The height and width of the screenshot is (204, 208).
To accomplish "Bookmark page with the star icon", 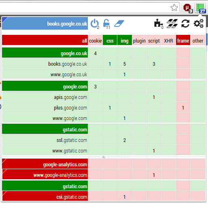I will [x=174, y=8].
